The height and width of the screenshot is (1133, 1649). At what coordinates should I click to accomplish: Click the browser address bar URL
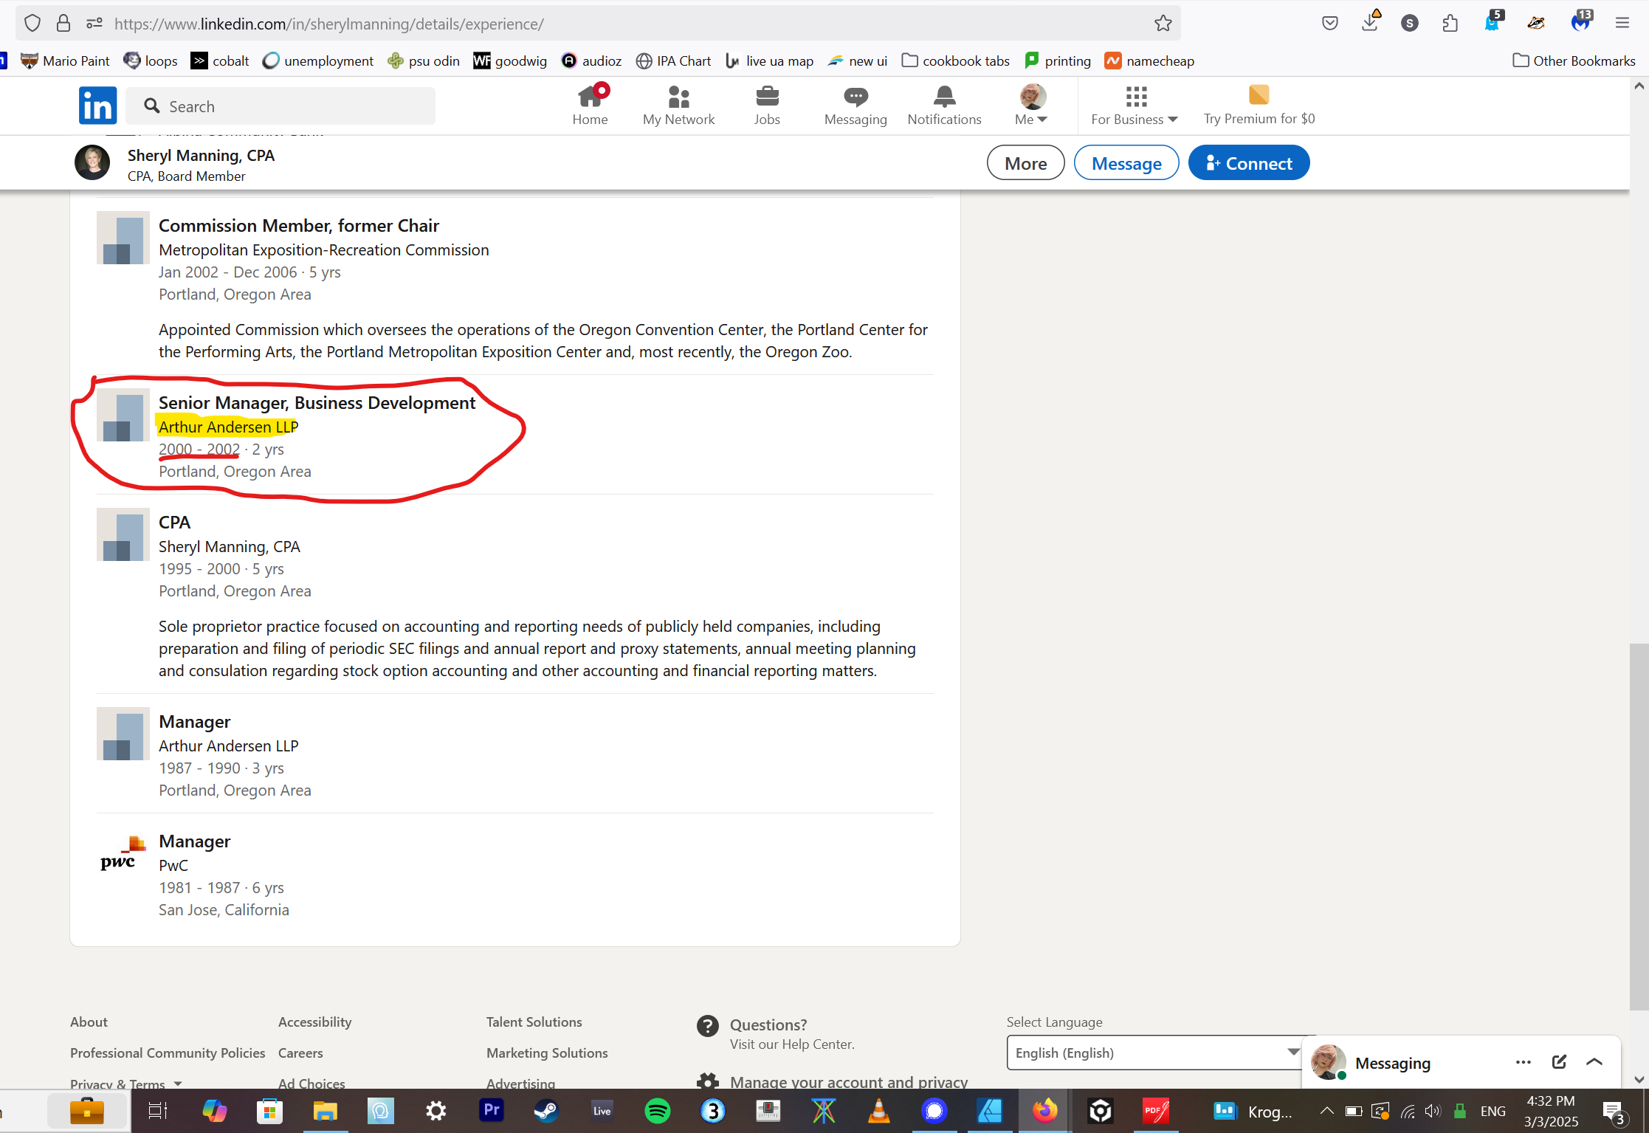(x=329, y=24)
